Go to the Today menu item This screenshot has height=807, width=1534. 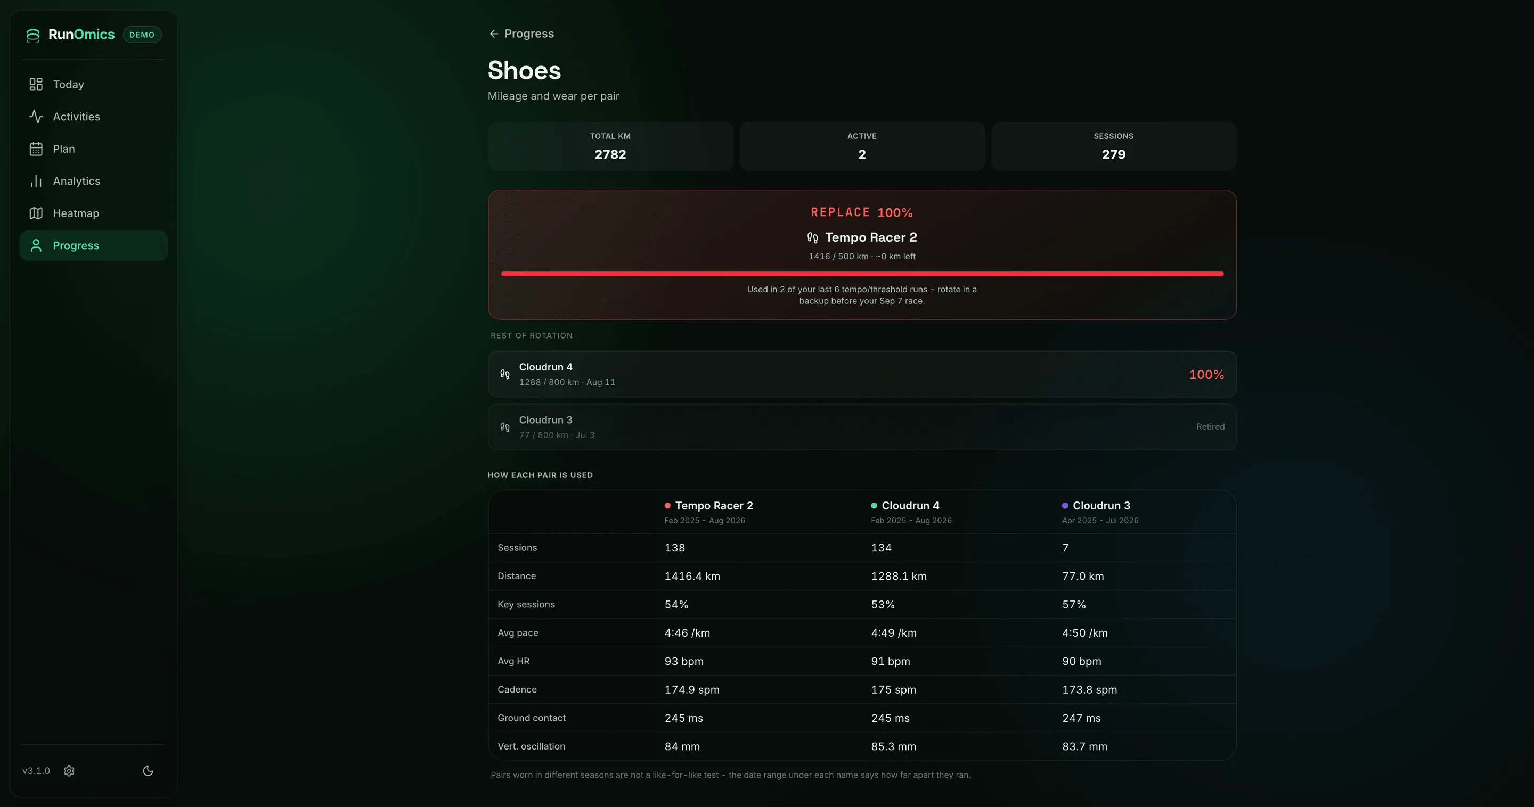(94, 85)
